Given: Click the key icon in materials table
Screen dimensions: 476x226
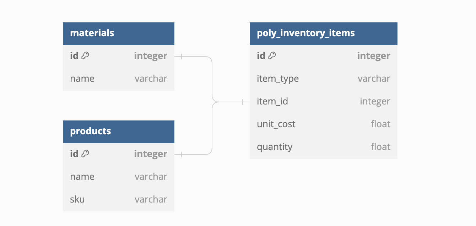Looking at the screenshot, I should (x=85, y=56).
